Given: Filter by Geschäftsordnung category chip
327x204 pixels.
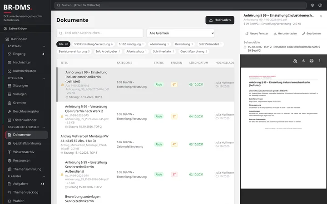Looking at the screenshot, I should pos(194,51).
